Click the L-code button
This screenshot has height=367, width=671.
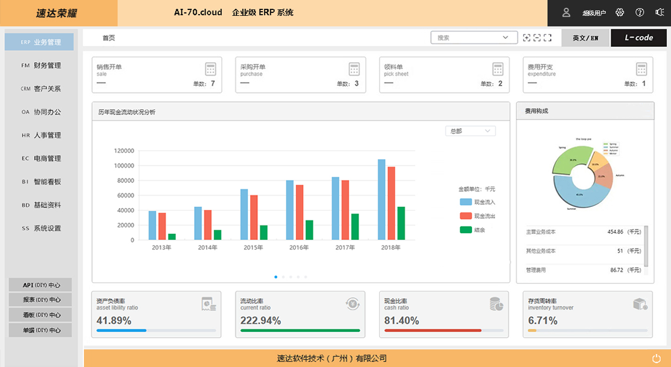[639, 38]
